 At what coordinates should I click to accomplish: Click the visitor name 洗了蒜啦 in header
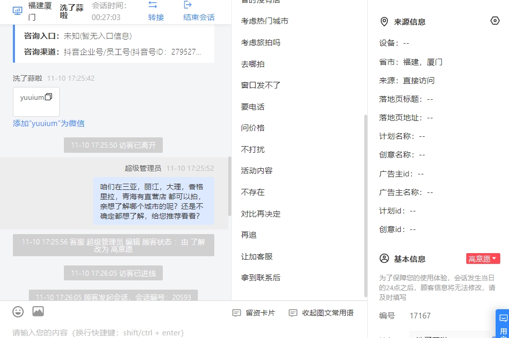tap(72, 11)
